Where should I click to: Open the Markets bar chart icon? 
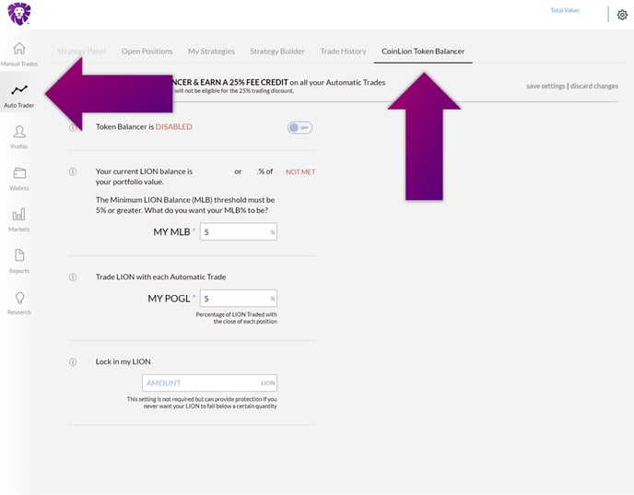tap(19, 215)
